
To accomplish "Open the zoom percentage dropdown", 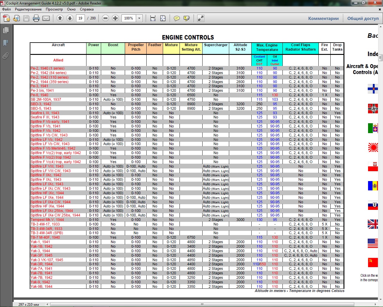I will [x=139, y=18].
